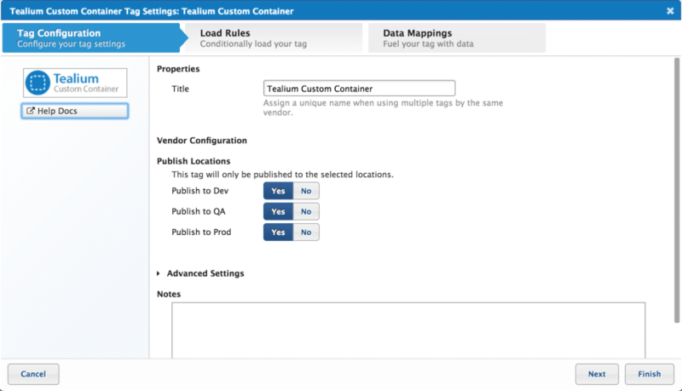The image size is (682, 391).
Task: Set Publish to QA to Yes
Action: (278, 211)
